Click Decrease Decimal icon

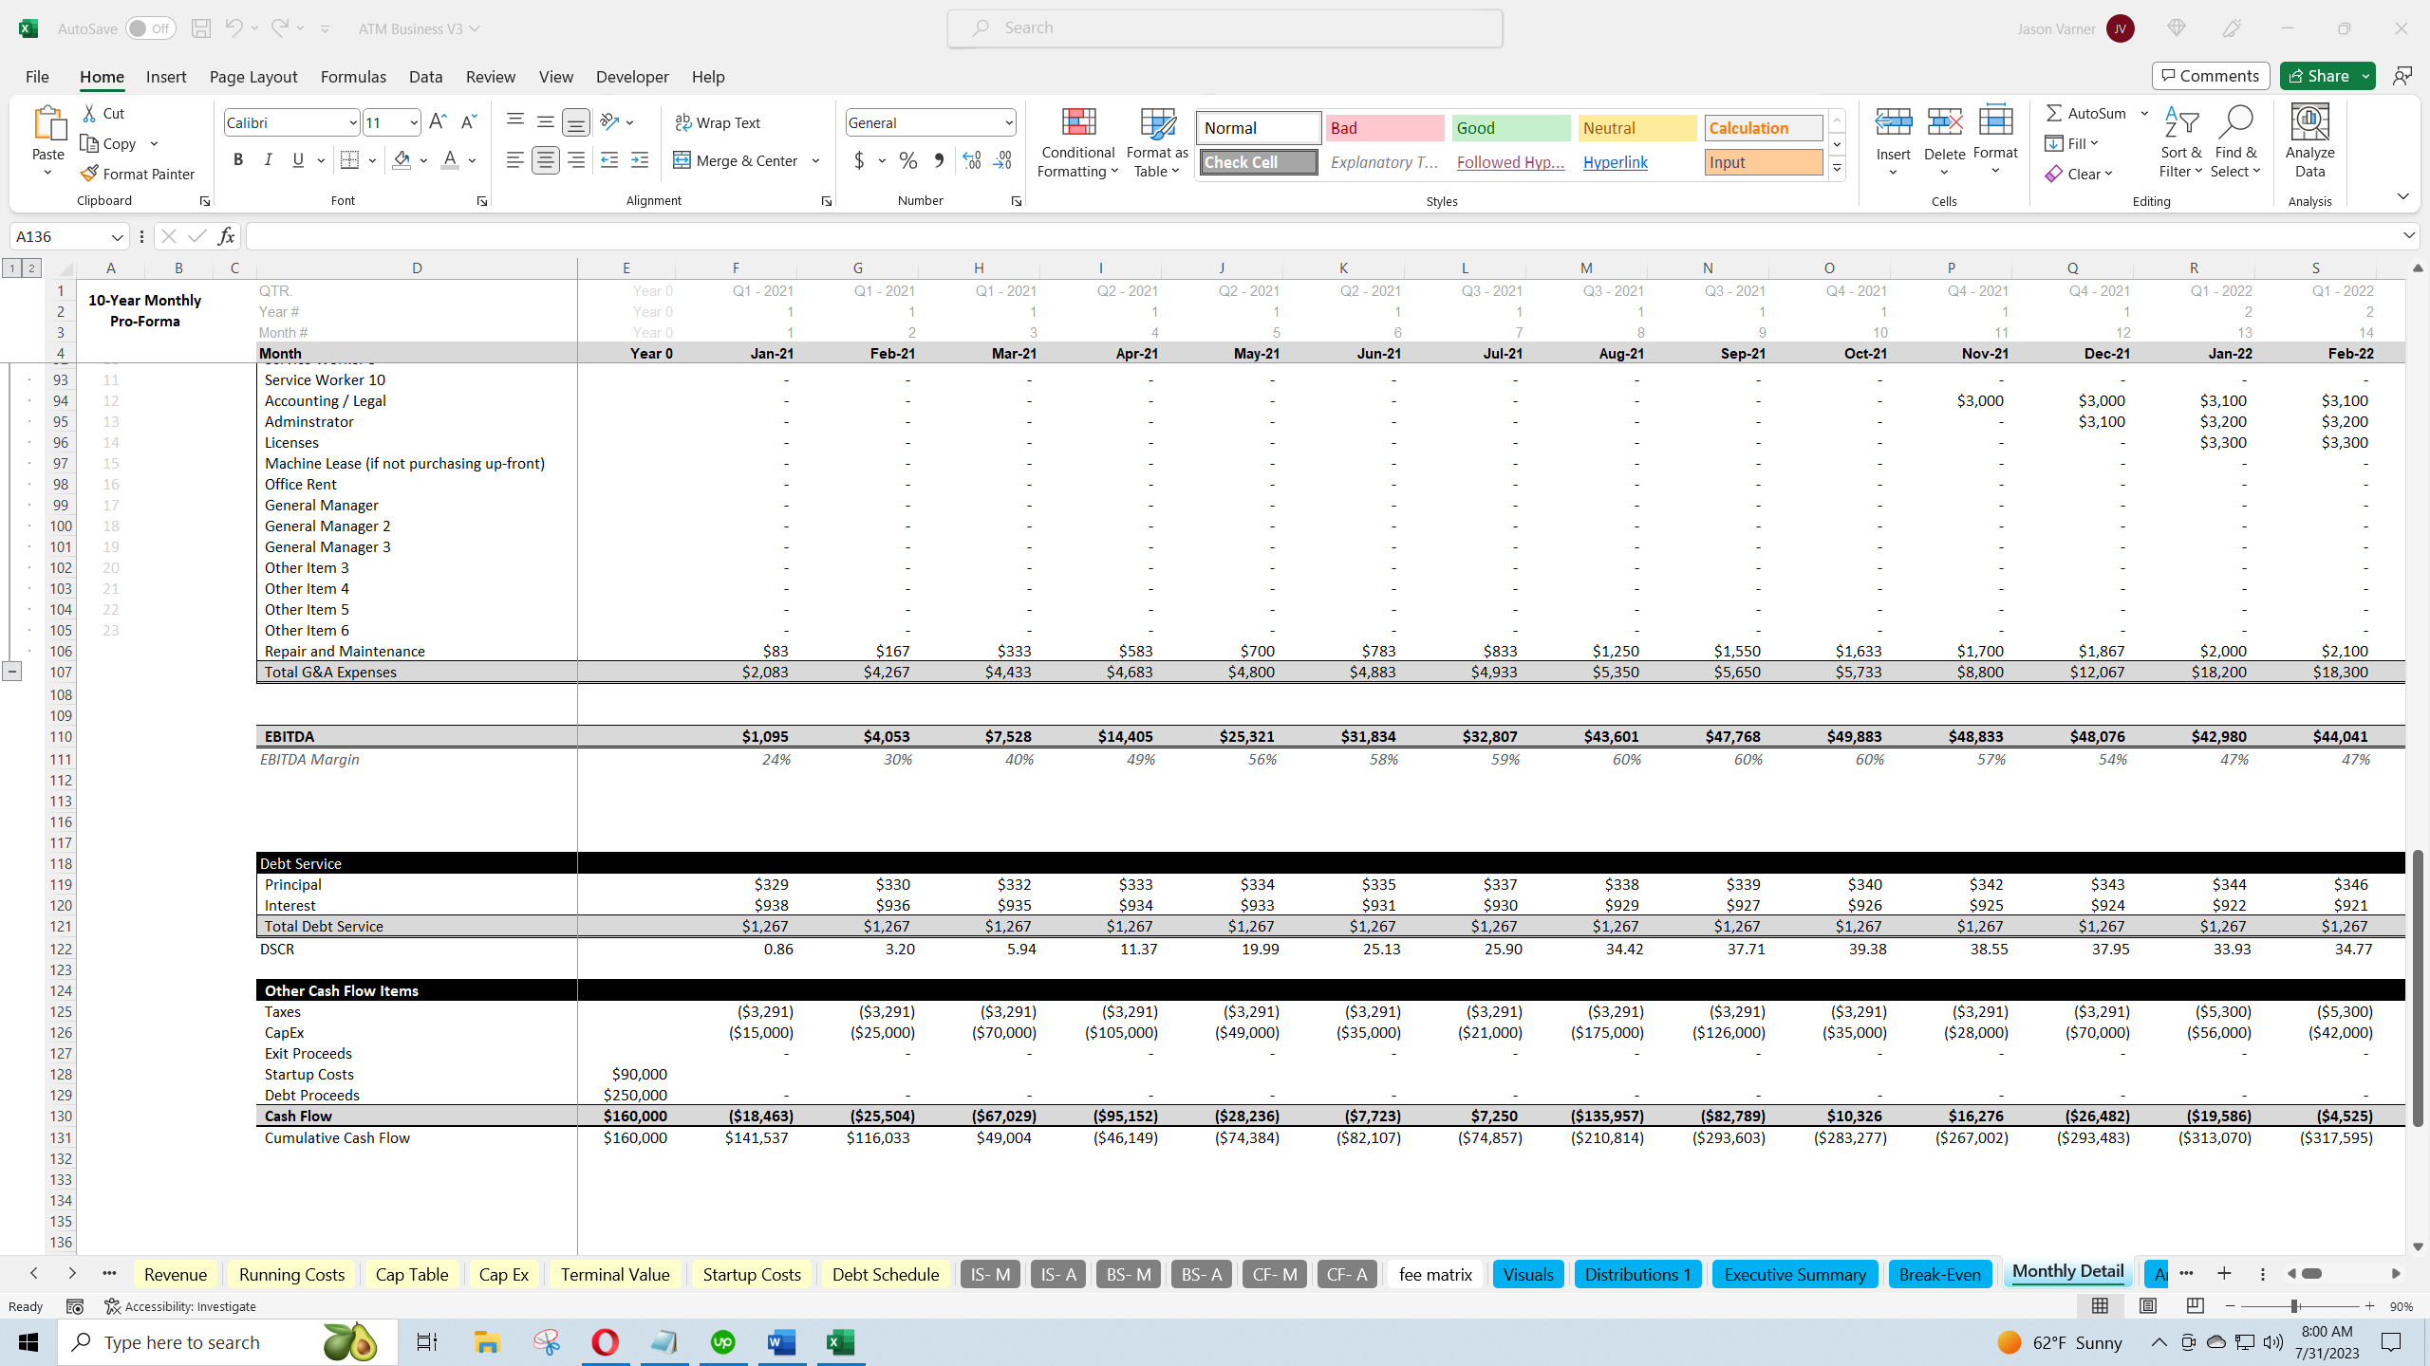1002,160
